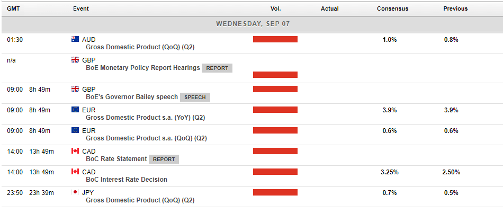Click the red volatility bar for JPY GDP

275,192
